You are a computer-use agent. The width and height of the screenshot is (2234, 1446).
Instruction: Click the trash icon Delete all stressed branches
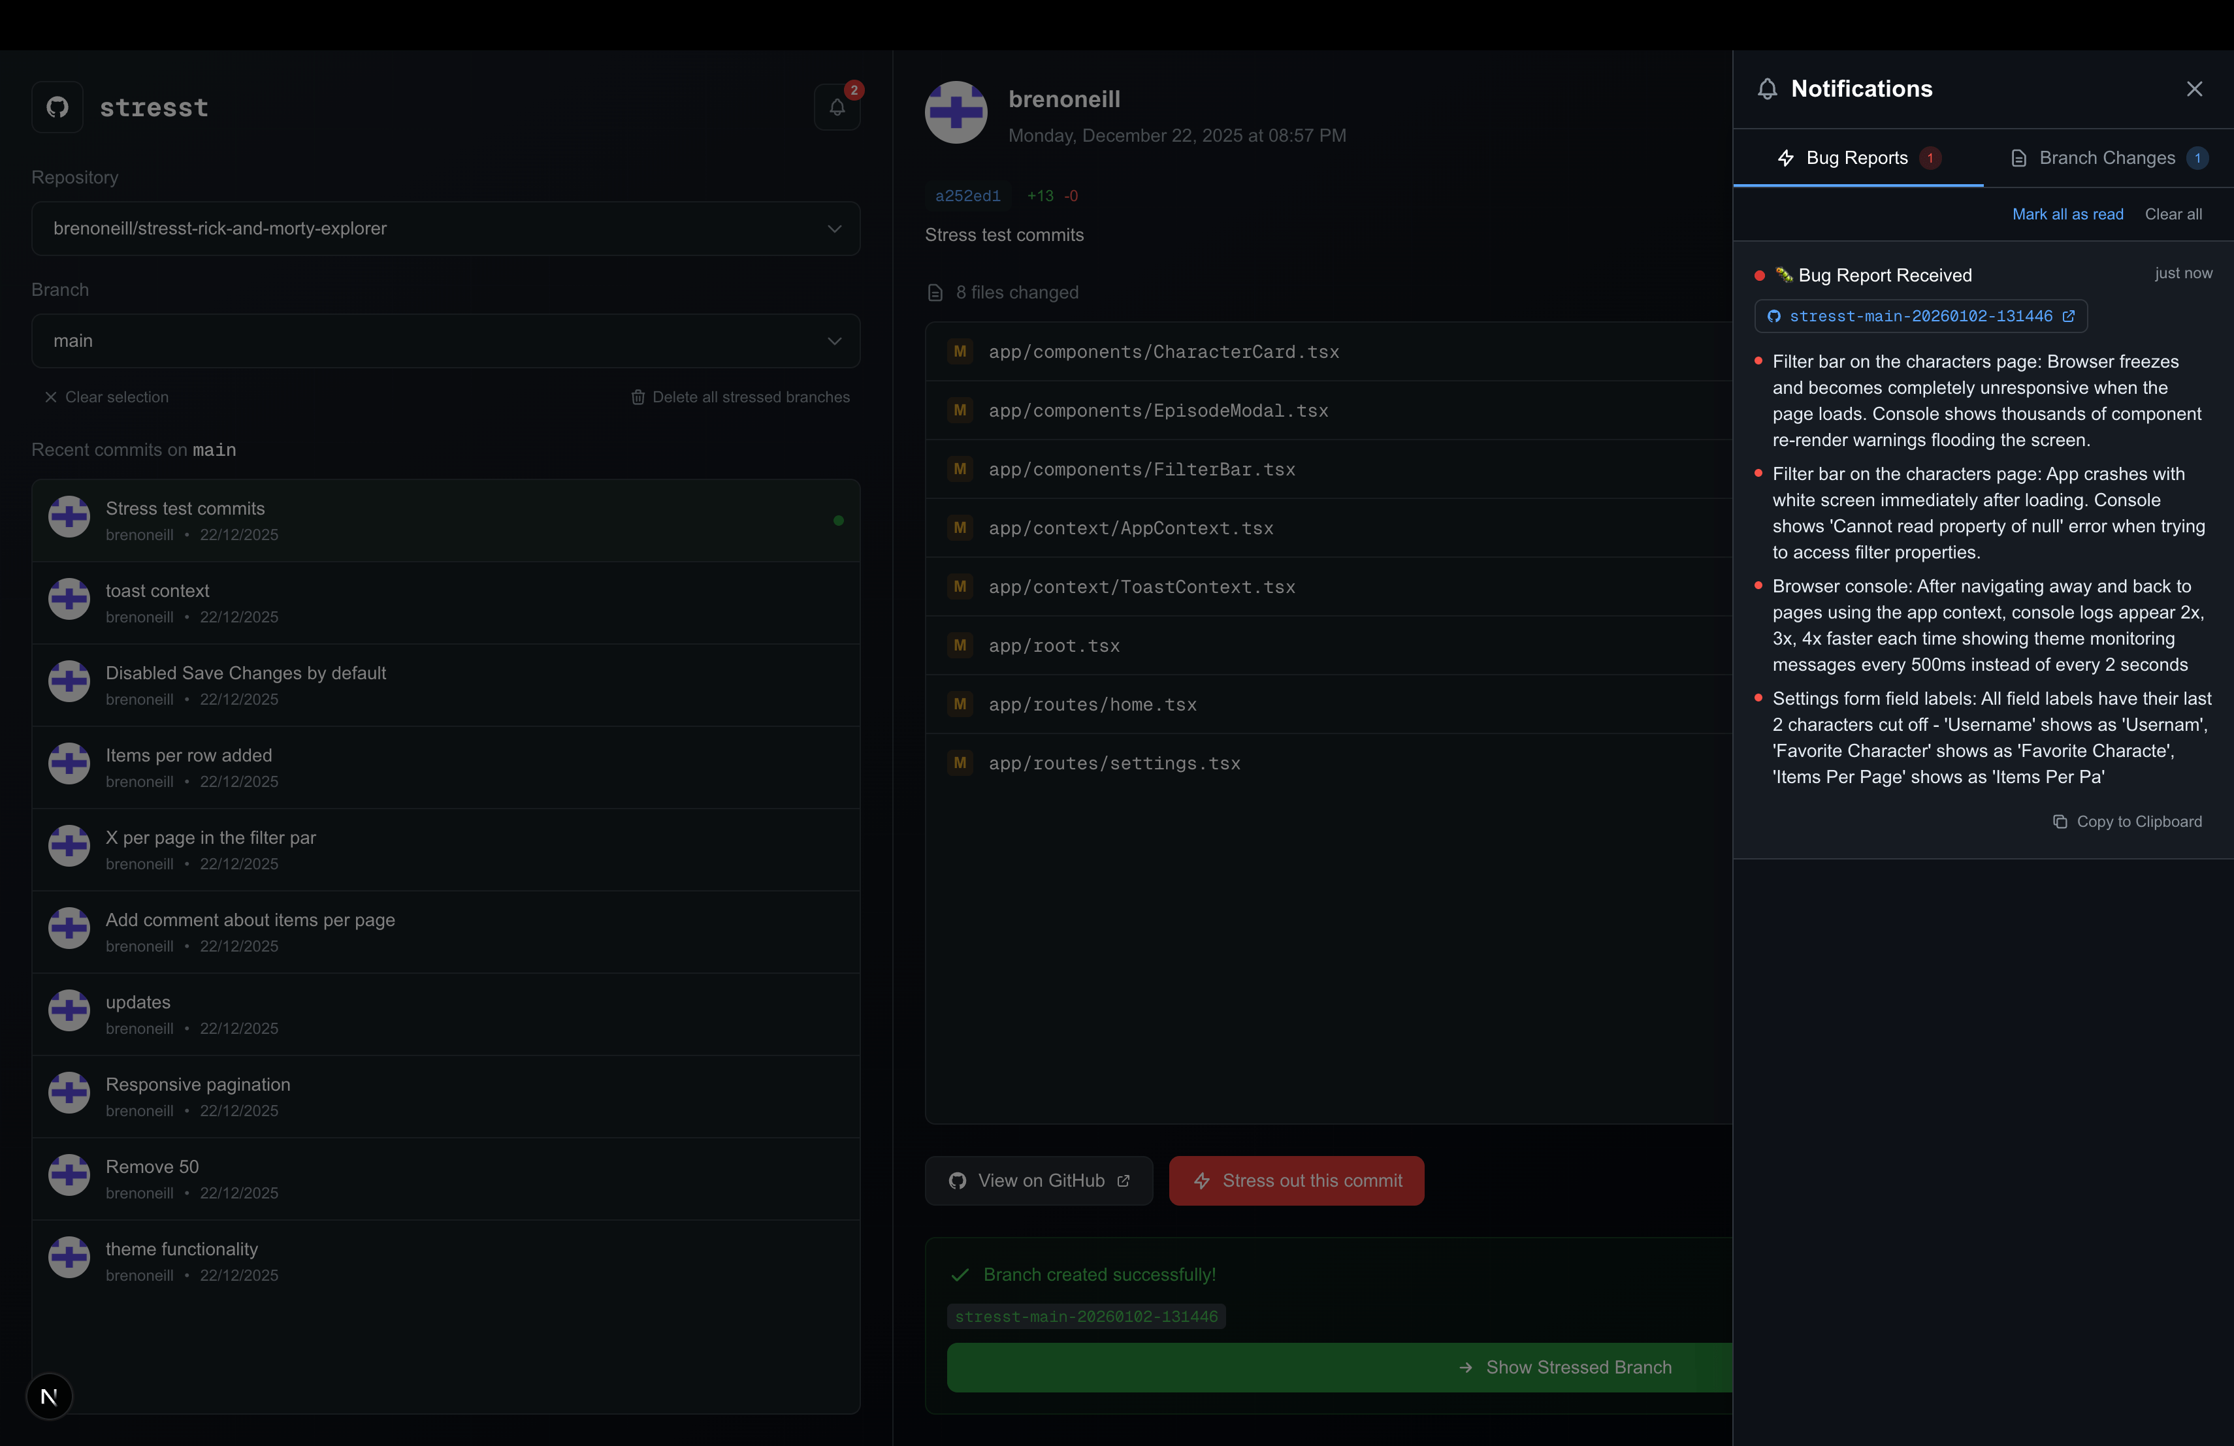[x=638, y=397]
